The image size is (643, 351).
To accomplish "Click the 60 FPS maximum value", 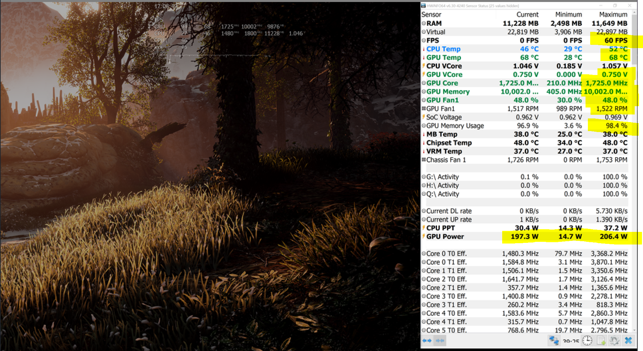I will click(x=616, y=40).
